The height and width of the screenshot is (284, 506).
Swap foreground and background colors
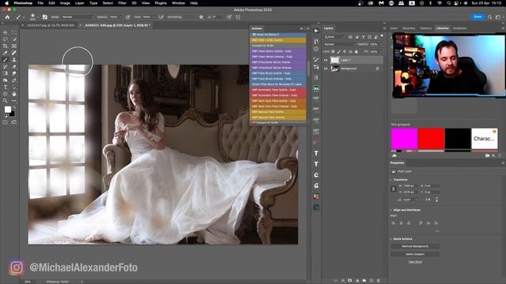click(14, 108)
